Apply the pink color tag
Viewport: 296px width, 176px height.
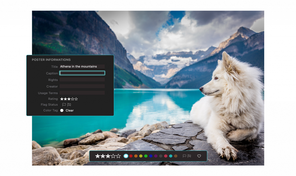pyautogui.click(x=166, y=156)
